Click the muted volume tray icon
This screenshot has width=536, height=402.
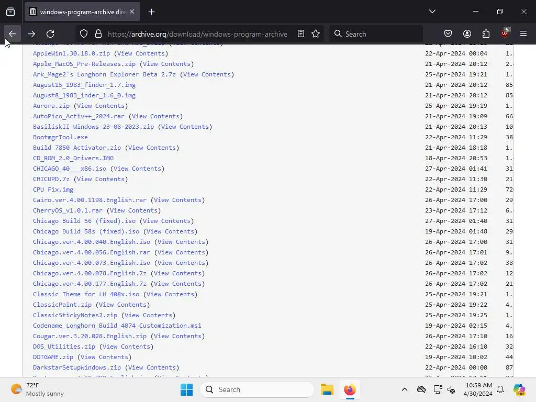tap(451, 389)
